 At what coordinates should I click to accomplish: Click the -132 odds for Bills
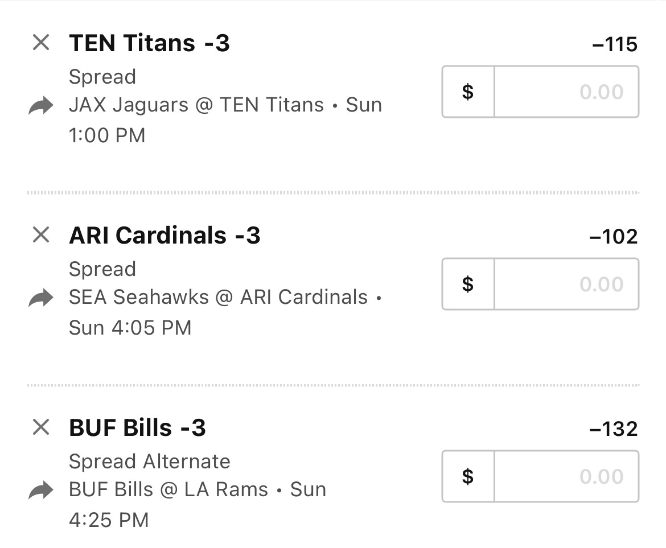click(x=614, y=428)
